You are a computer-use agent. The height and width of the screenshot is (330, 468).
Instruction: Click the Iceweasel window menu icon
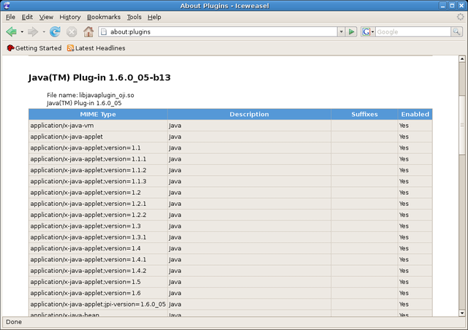(7, 5)
